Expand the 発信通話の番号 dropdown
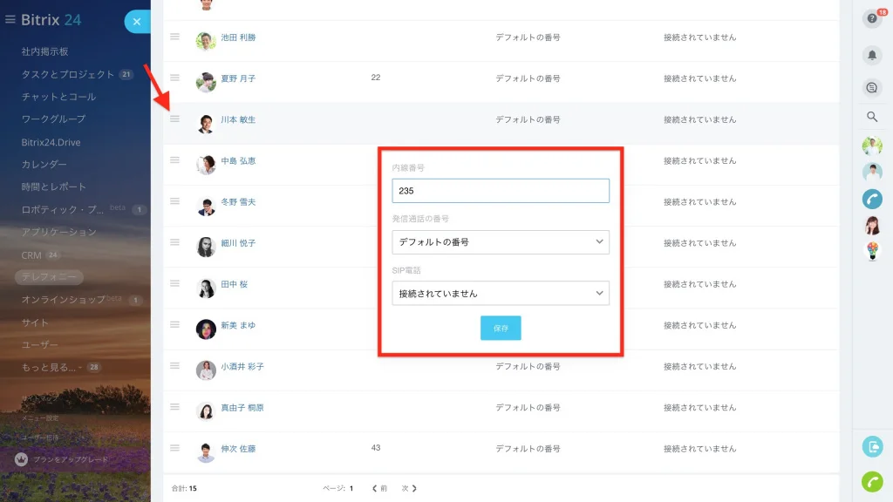This screenshot has height=502, width=893. tap(500, 242)
